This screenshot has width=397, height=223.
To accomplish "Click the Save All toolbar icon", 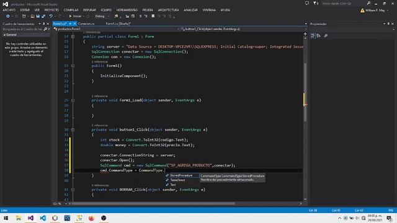I will tap(43, 16).
